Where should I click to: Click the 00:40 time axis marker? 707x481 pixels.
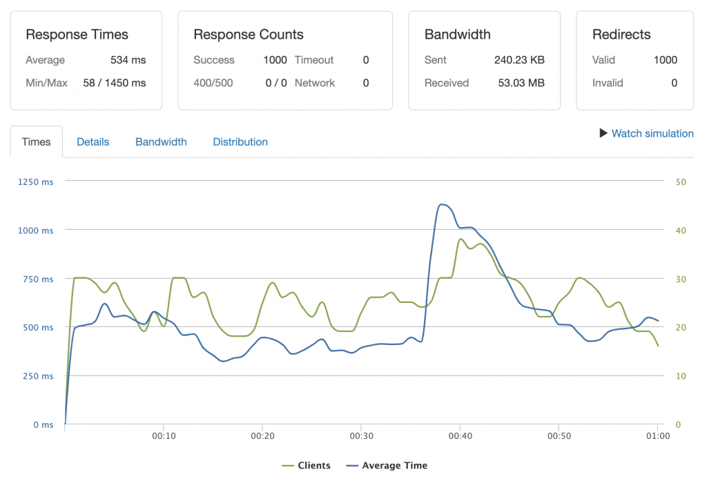coord(460,436)
